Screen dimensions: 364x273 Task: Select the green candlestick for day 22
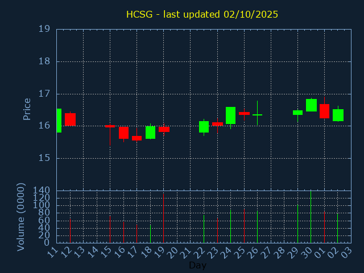point(204,127)
